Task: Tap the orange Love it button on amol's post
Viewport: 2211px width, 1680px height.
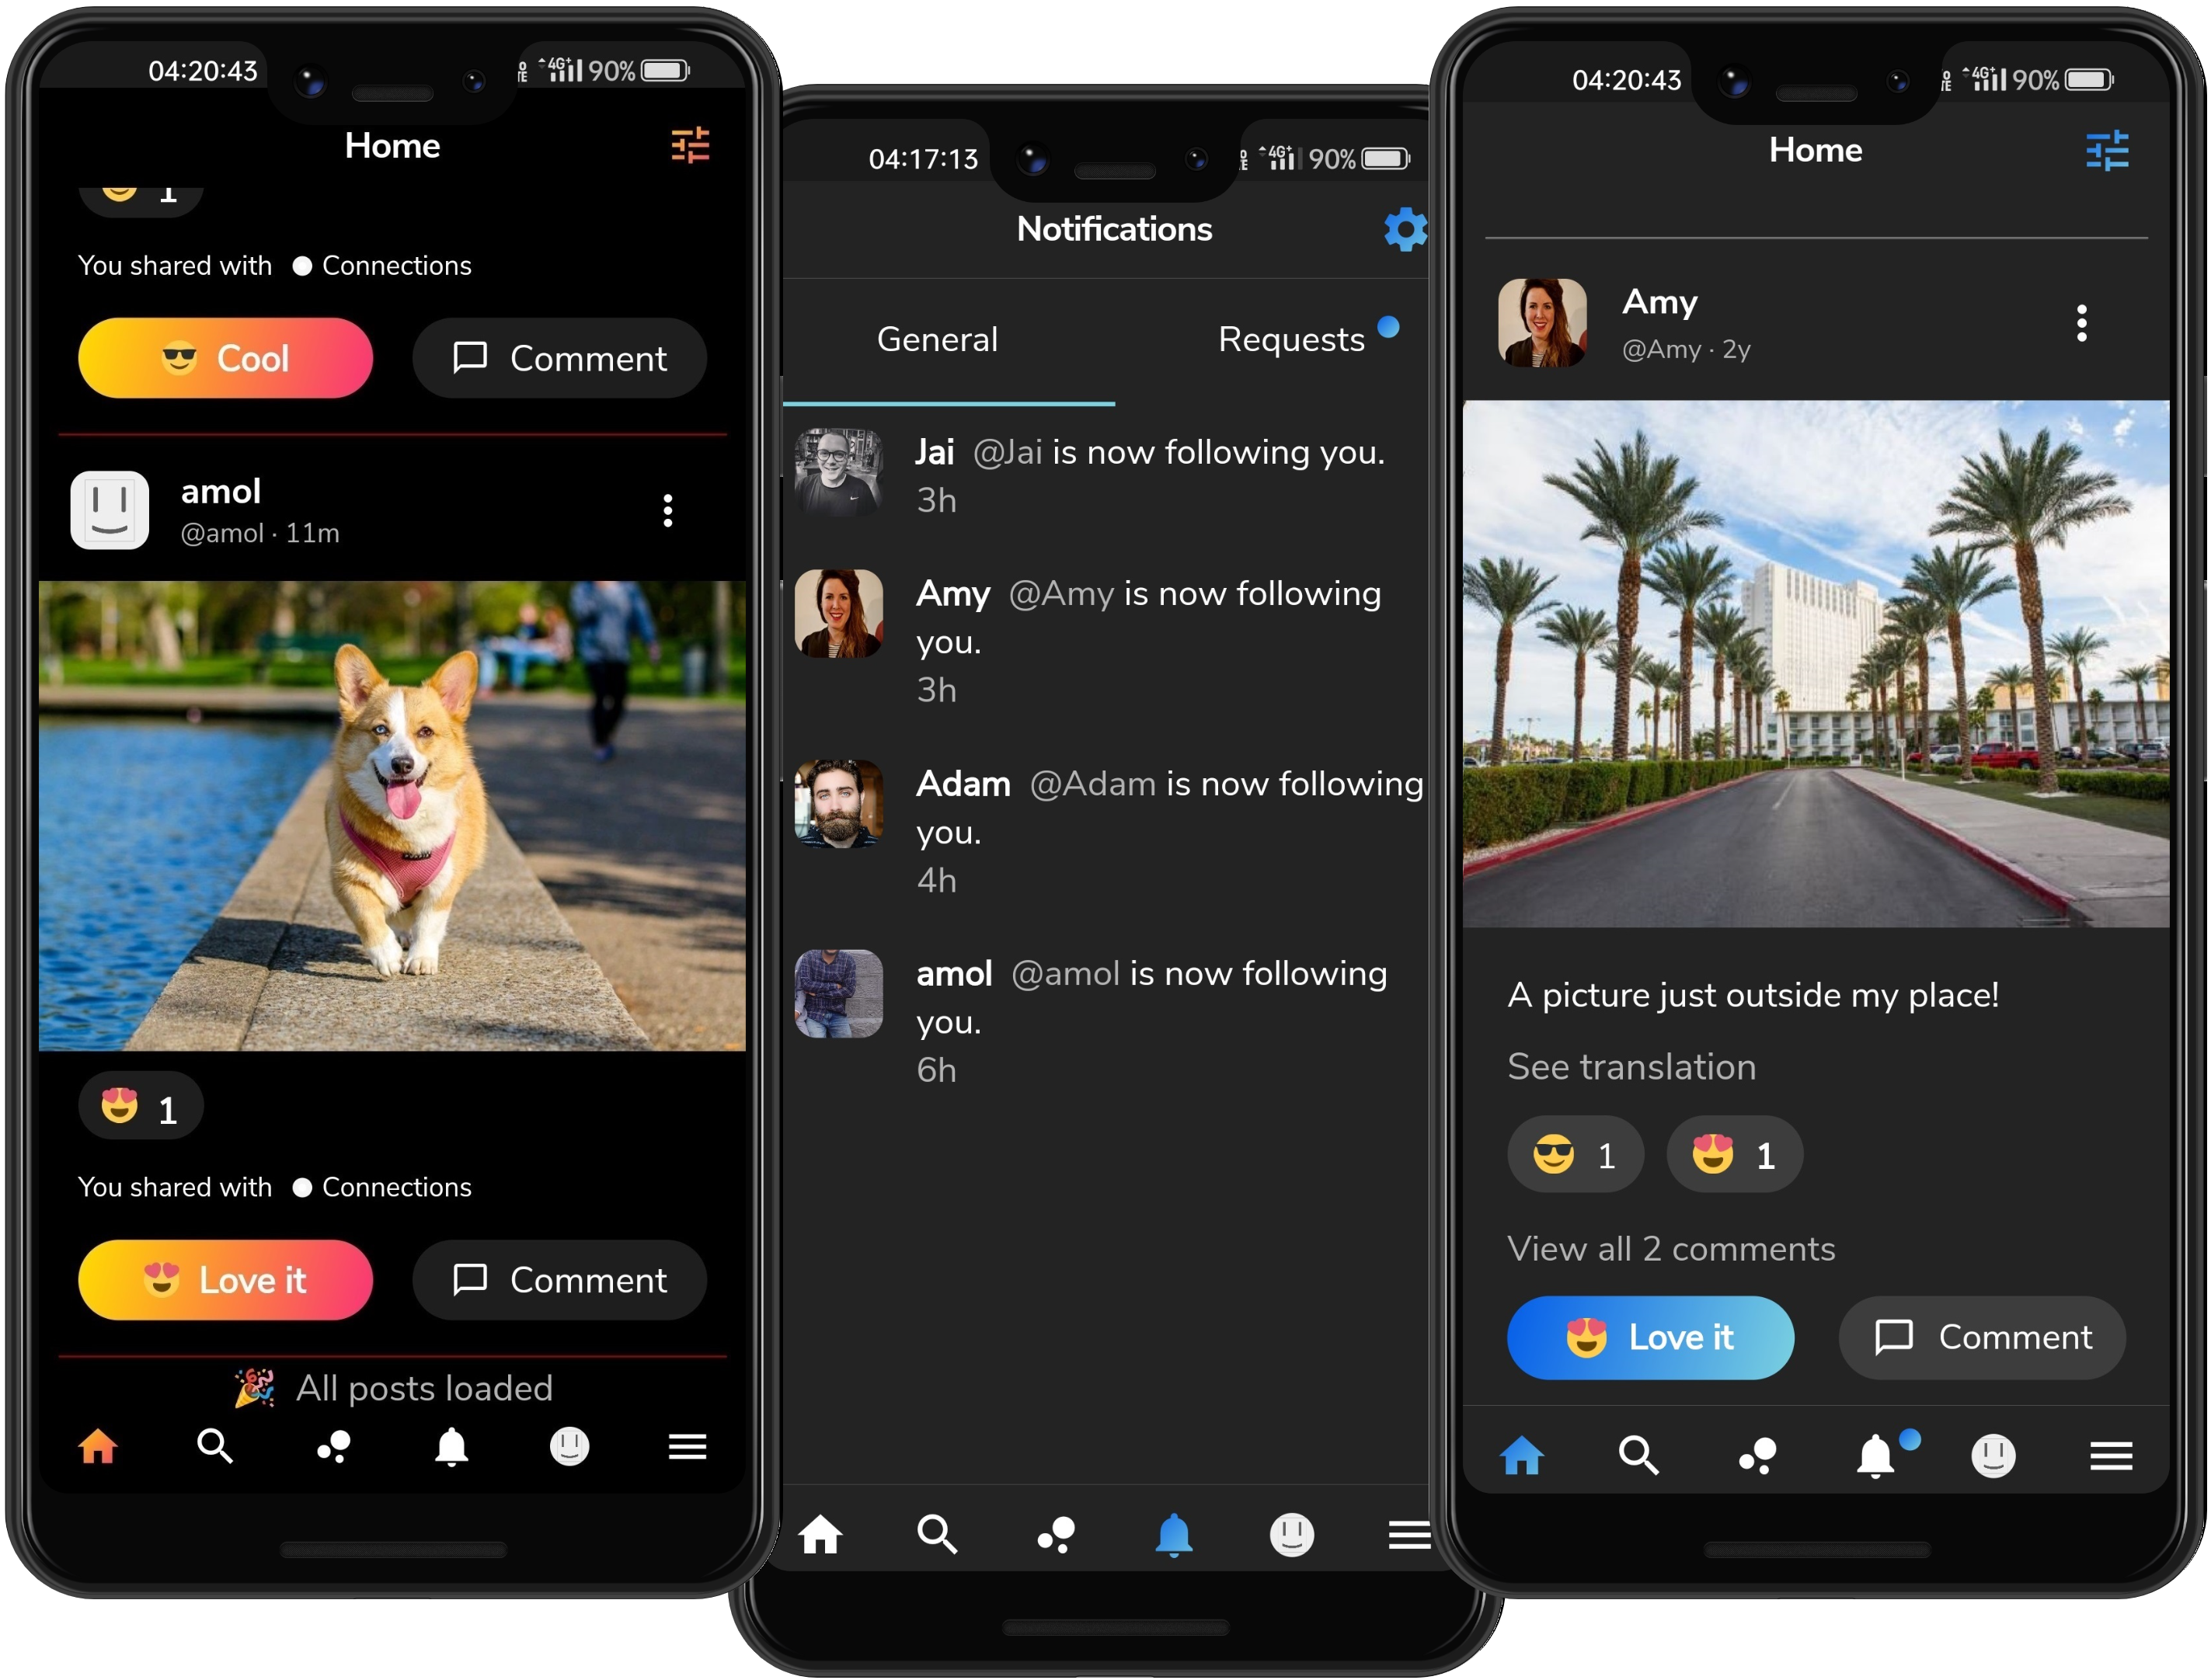Action: tap(225, 1280)
